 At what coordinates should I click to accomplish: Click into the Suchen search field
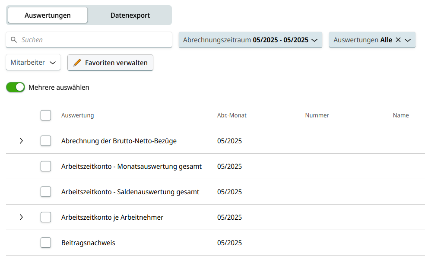tap(93, 40)
